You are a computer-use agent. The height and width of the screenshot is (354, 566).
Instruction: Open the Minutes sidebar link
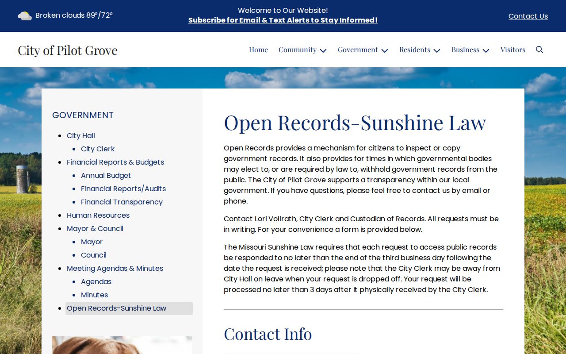pos(94,295)
